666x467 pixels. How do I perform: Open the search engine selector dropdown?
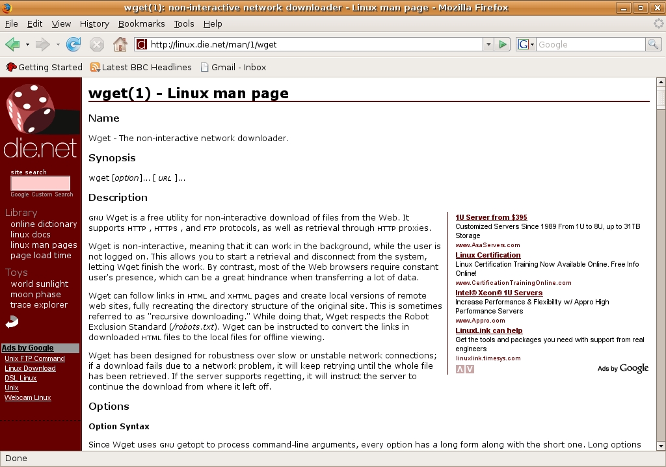[x=532, y=44]
